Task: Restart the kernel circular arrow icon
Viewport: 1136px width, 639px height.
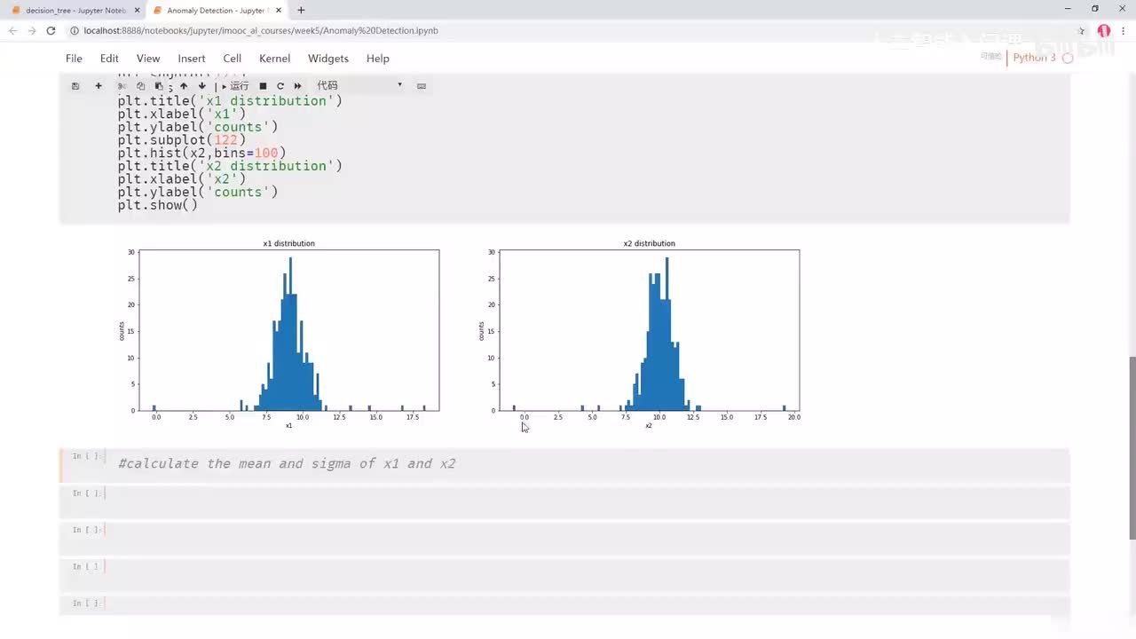Action: pos(280,86)
